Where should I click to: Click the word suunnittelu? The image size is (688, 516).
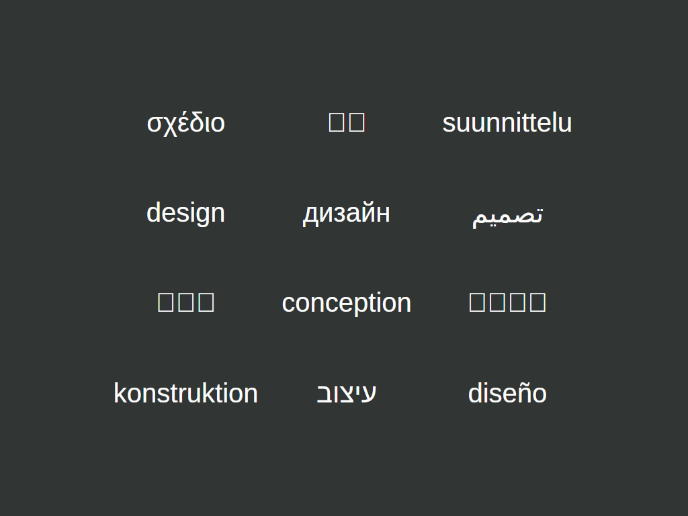(507, 123)
